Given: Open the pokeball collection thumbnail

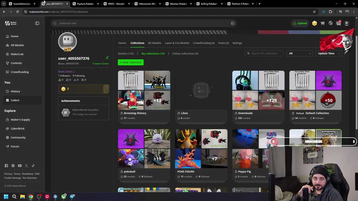Looking at the screenshot, I should click(x=144, y=149).
